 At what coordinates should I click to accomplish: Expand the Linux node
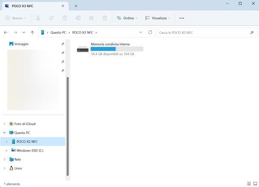[5, 168]
